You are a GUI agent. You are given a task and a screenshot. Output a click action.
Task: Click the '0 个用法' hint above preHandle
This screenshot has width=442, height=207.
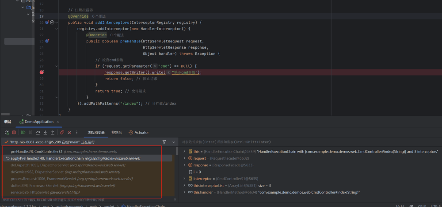coord(117,35)
